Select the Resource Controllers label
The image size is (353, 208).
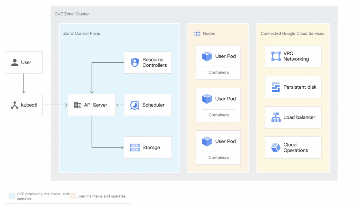click(154, 63)
